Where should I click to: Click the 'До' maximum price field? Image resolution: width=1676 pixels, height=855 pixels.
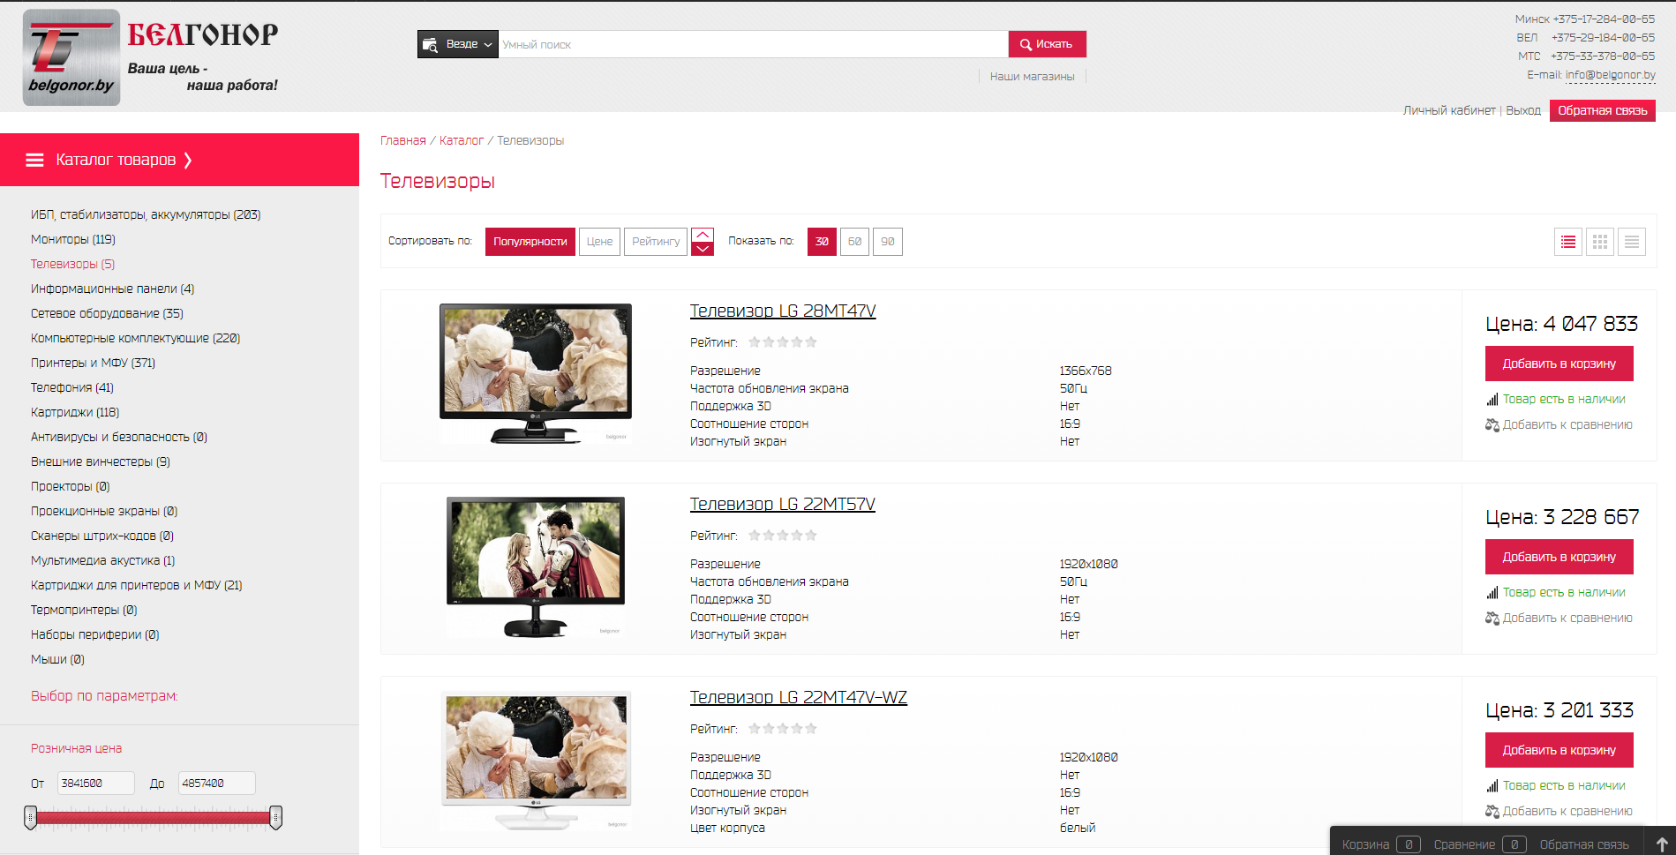(x=217, y=784)
